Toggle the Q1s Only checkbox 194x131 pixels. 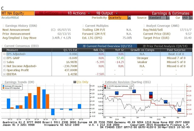(x=75, y=82)
